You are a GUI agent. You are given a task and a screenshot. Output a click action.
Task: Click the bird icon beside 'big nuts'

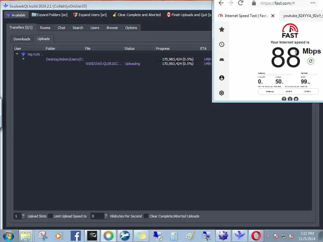tap(23, 54)
